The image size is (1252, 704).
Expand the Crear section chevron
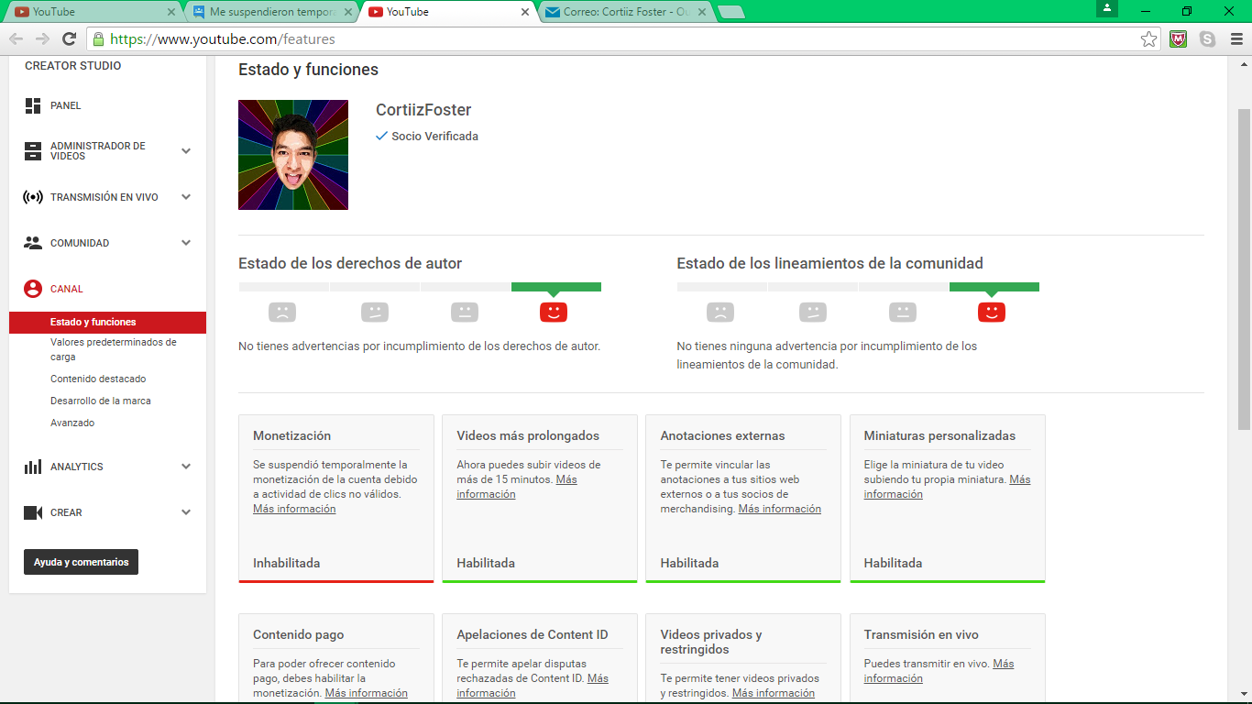coord(186,512)
